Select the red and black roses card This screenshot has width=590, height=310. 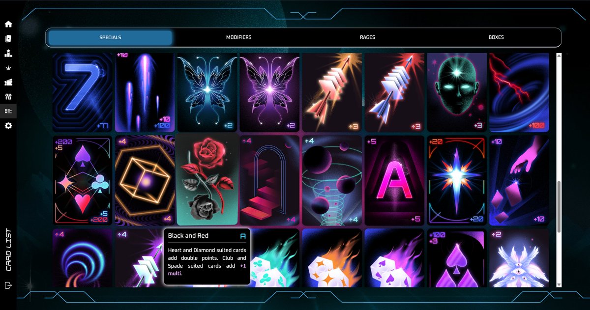207,180
